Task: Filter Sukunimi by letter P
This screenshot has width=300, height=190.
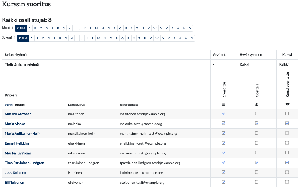Action: pos(117,39)
